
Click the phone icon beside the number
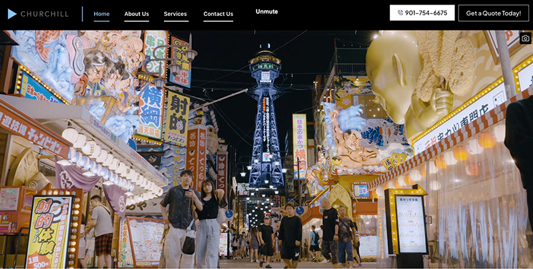pos(400,13)
